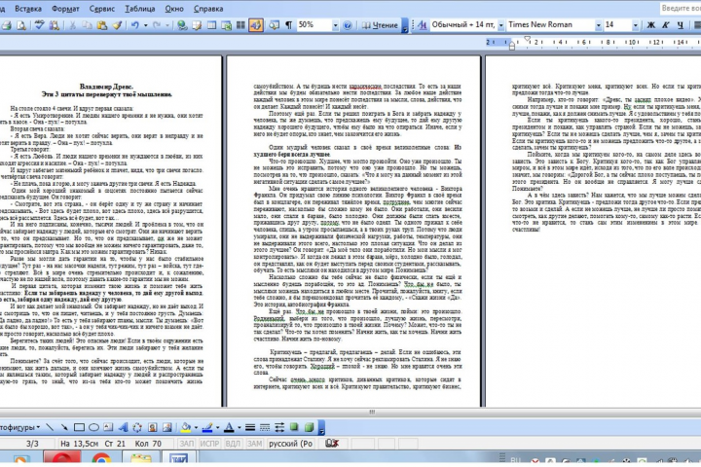Insert Clip Art from Drawing toolbar

(153, 428)
